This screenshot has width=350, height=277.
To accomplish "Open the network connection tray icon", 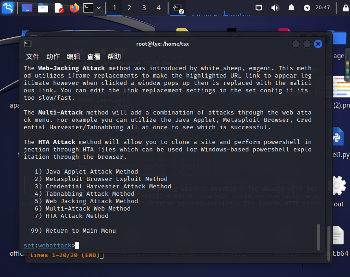I will 259,8.
